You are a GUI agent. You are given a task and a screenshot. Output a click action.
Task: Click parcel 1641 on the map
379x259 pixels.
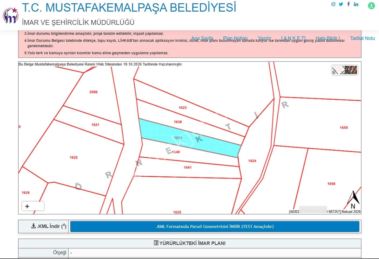(188, 168)
